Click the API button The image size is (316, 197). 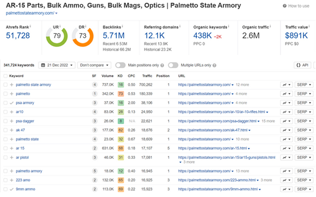[x=302, y=65]
